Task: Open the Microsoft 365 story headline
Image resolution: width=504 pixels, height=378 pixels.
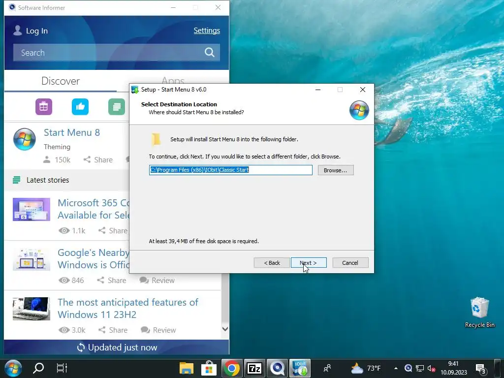Action: click(93, 209)
